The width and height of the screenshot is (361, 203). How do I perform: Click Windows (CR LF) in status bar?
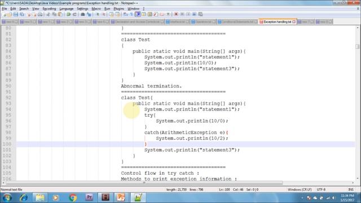tap(300, 189)
